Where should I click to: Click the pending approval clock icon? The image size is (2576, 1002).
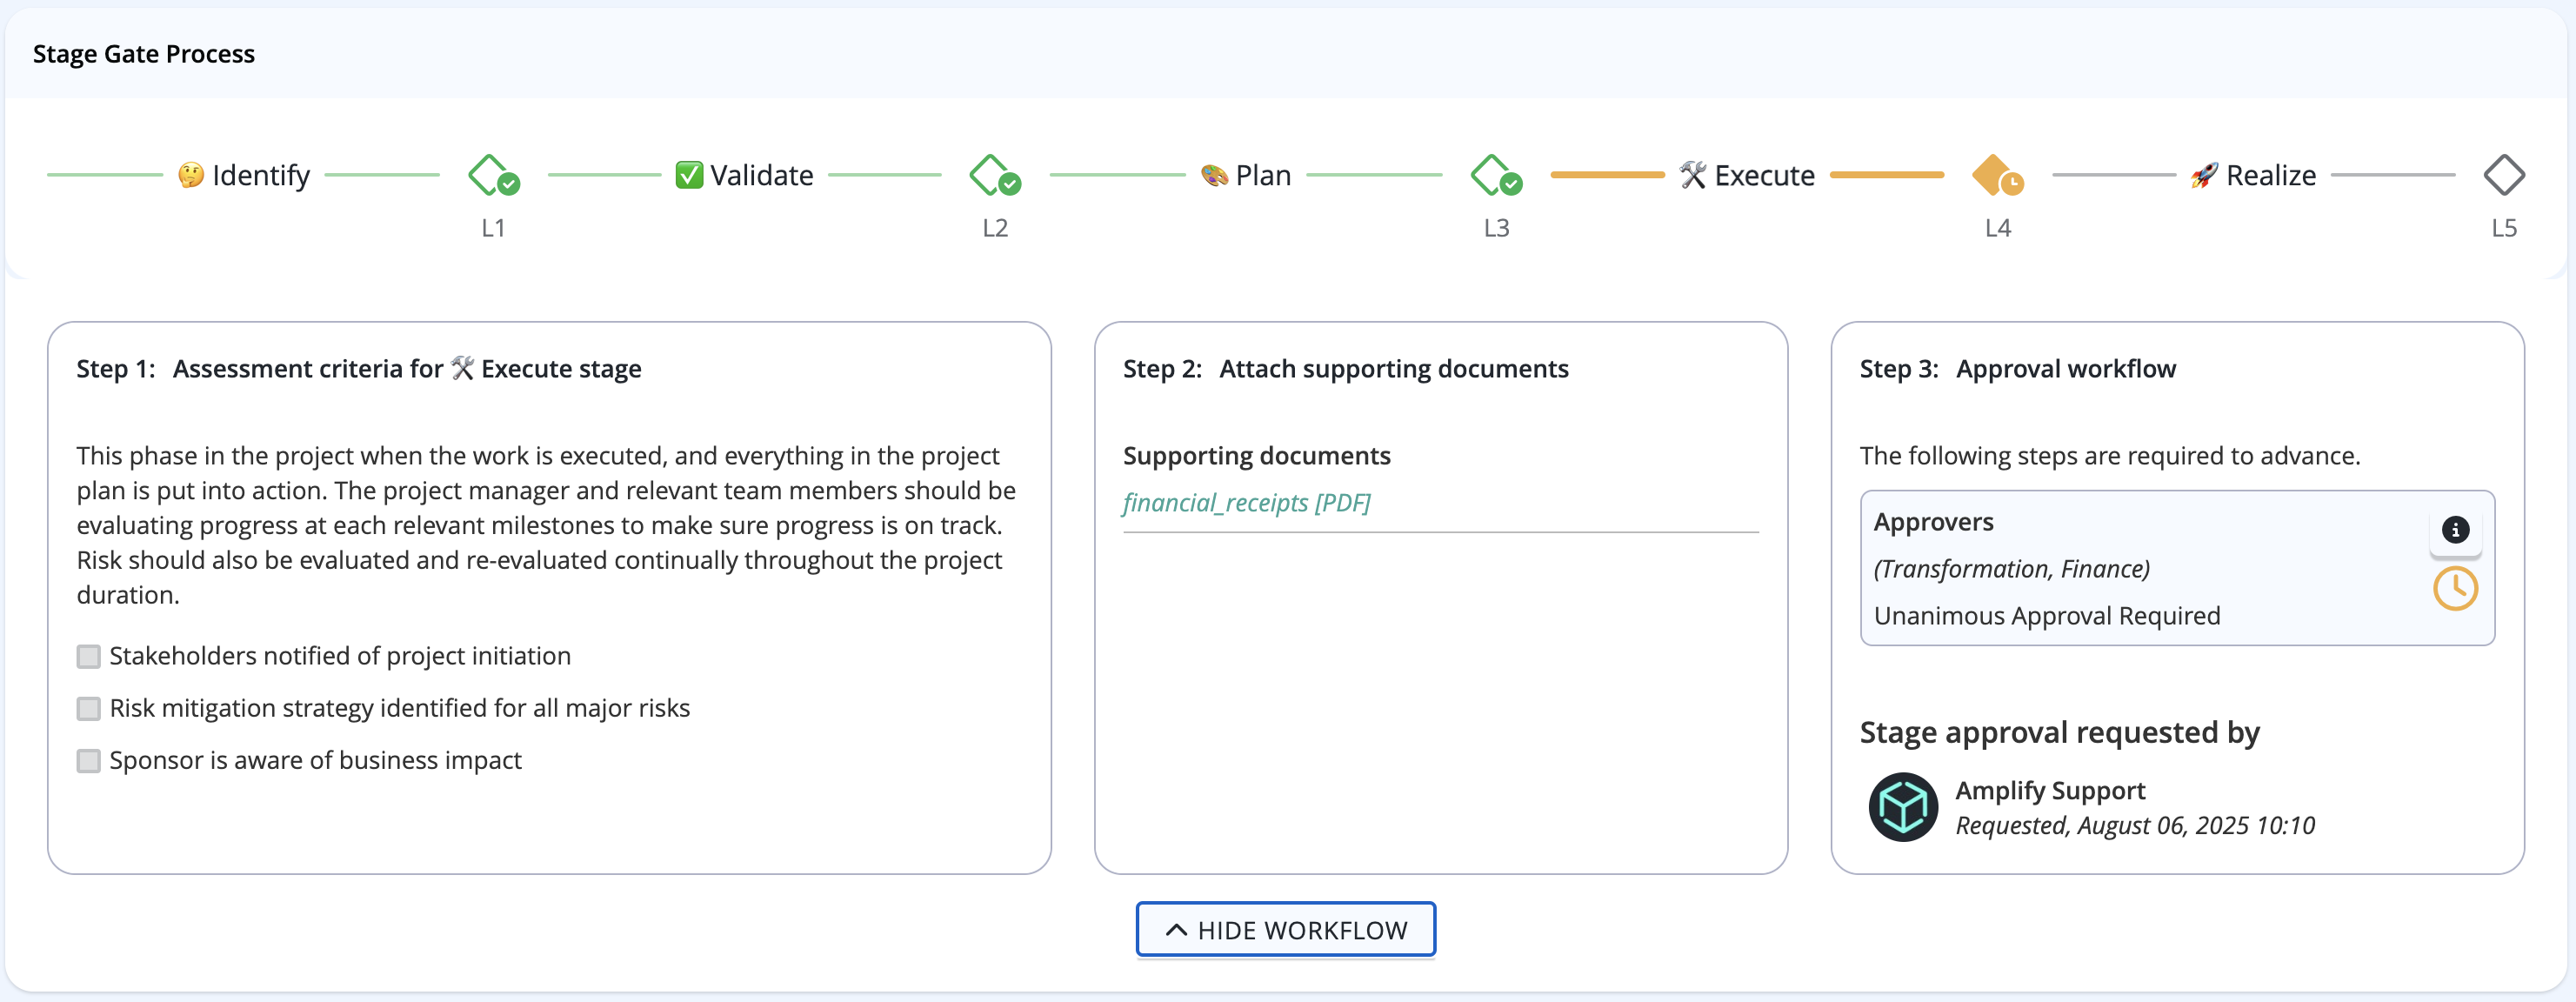click(2455, 589)
